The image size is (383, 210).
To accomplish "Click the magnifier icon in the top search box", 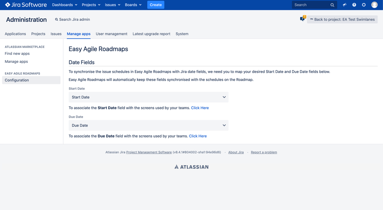I will tap(332, 5).
